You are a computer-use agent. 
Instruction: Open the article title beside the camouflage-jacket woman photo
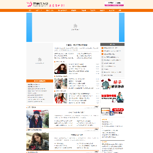(x=77, y=135)
